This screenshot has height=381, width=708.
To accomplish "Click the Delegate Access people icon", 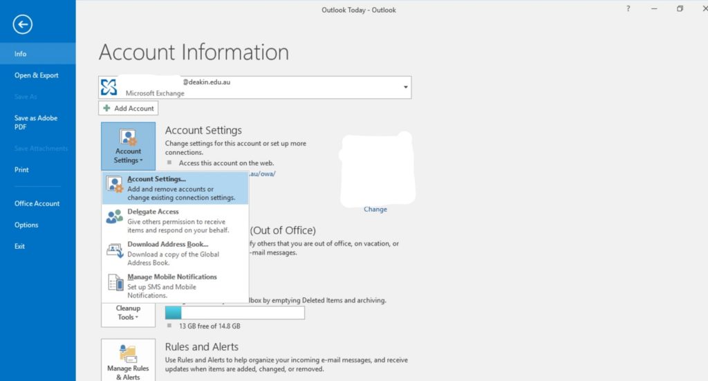I will coord(115,217).
